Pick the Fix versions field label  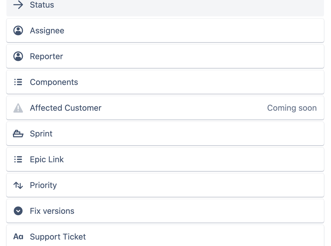click(52, 211)
